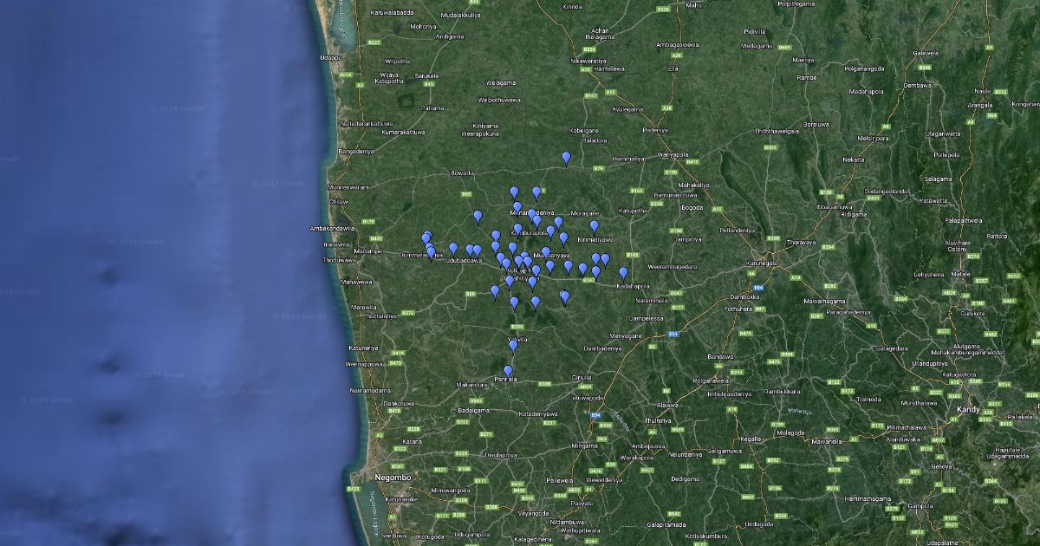Click the Welagama label
This screenshot has width=1040, height=546.
click(500, 82)
